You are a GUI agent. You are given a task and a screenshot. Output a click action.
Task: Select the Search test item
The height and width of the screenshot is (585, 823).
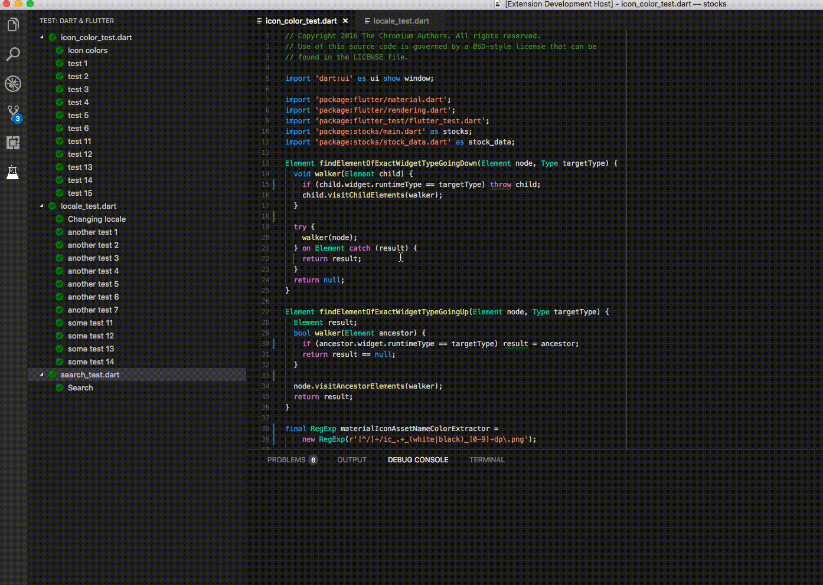[x=80, y=387]
